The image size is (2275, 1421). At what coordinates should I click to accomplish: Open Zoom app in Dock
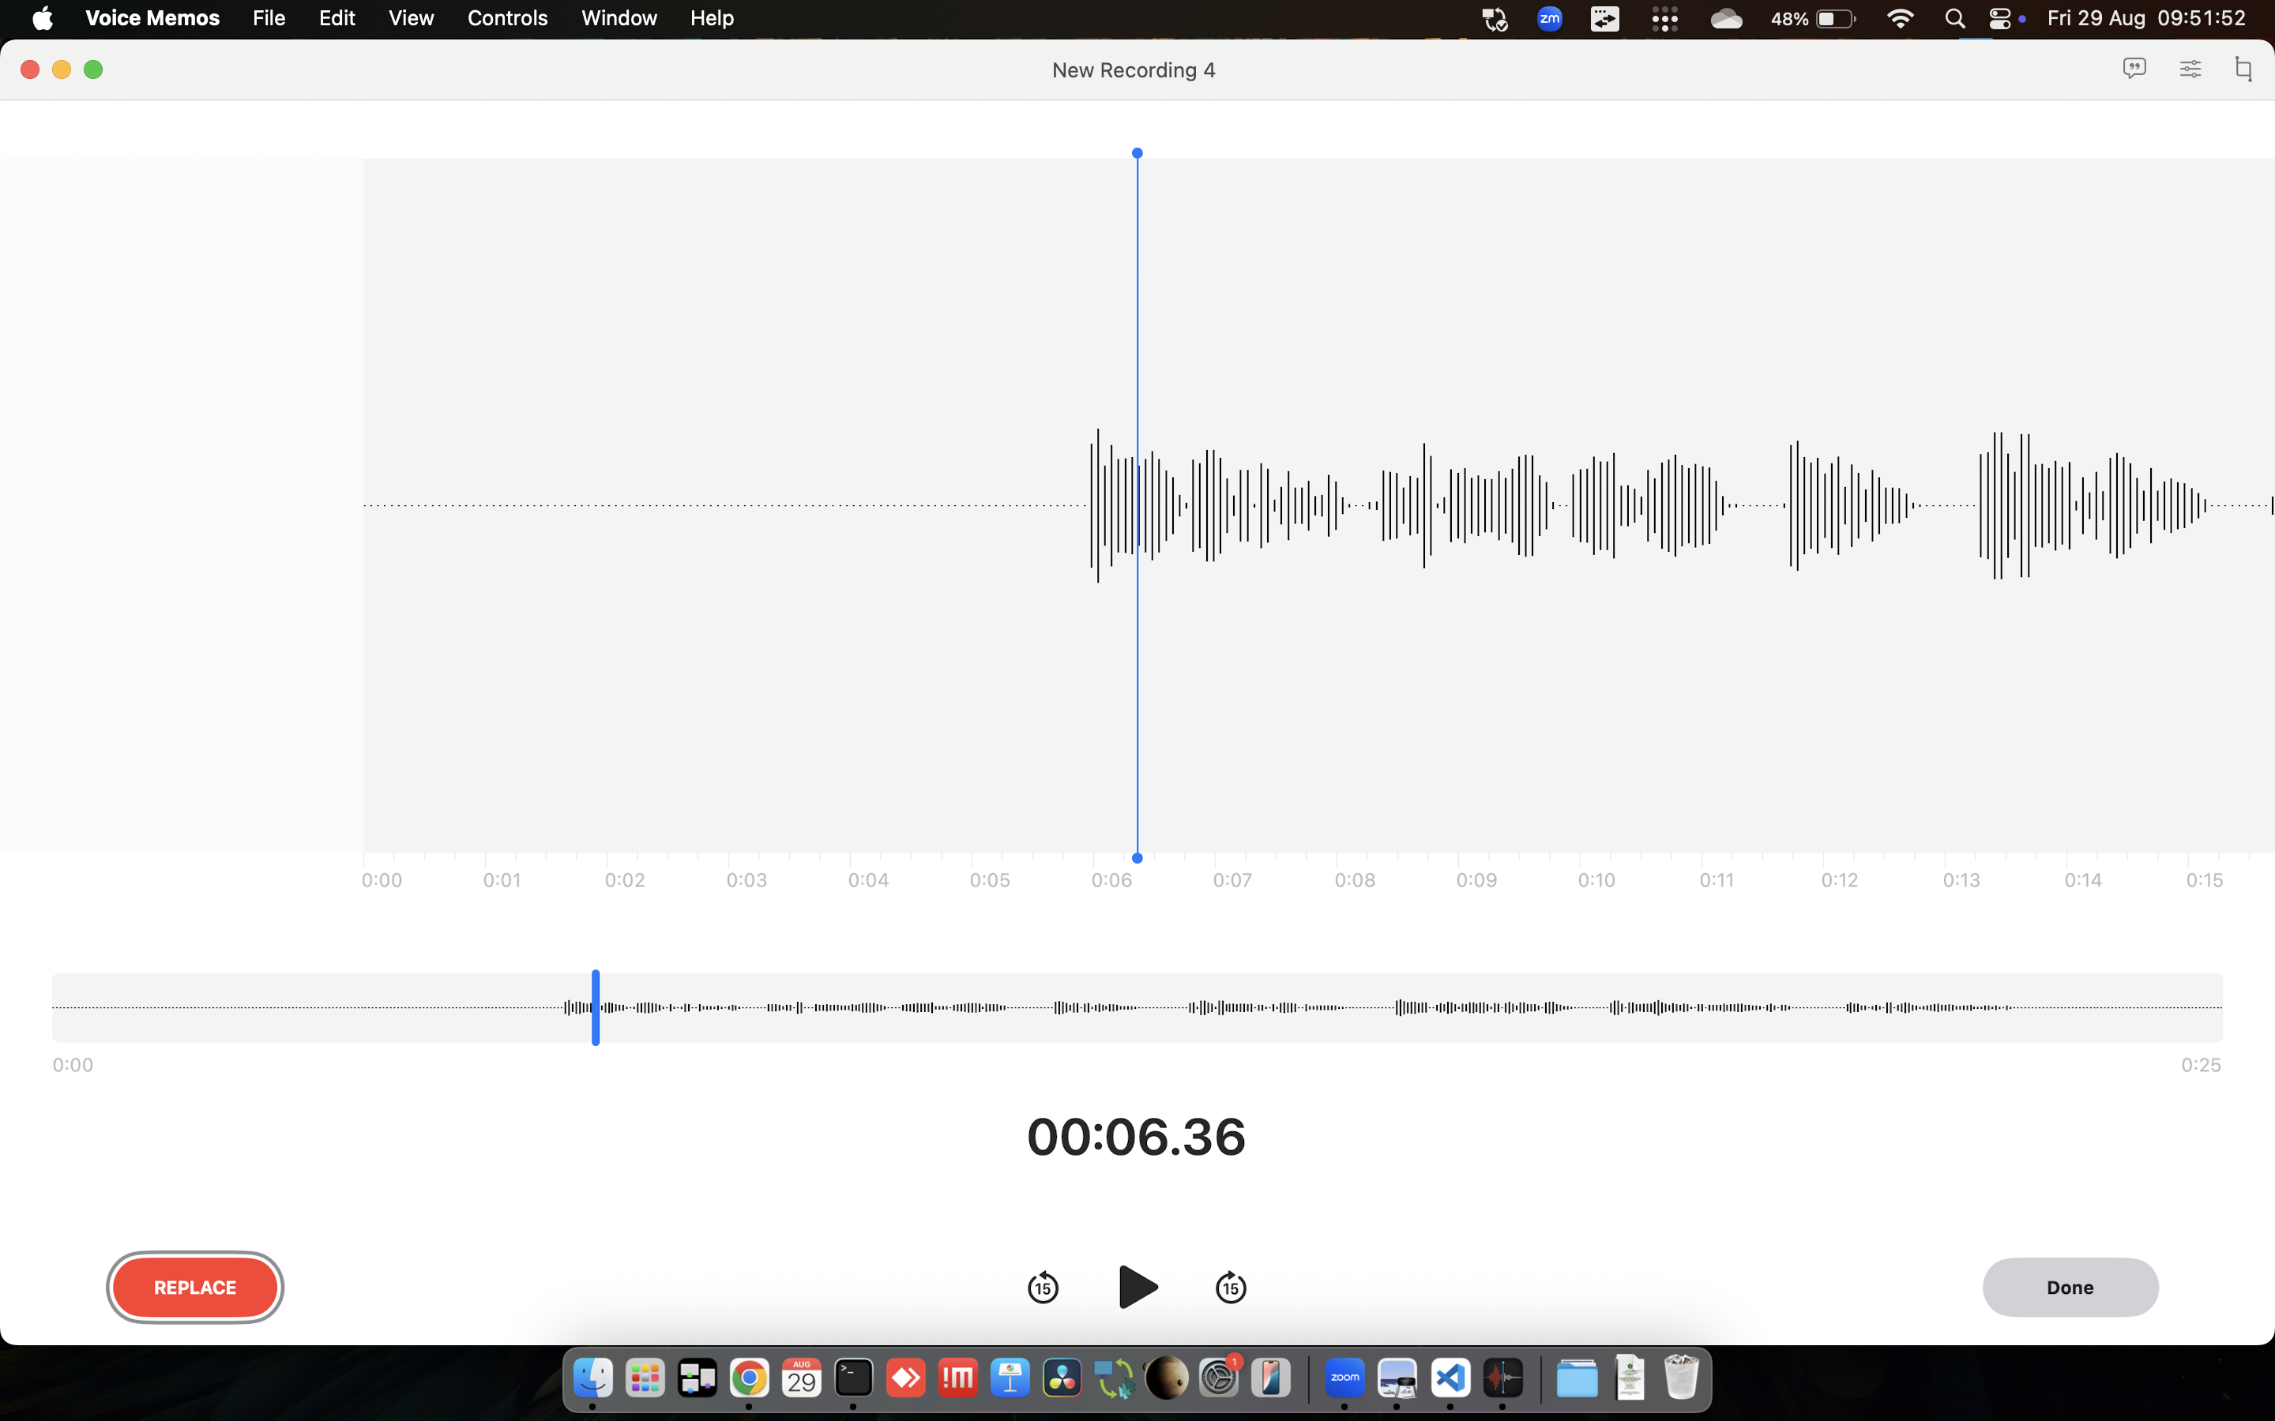(1344, 1378)
